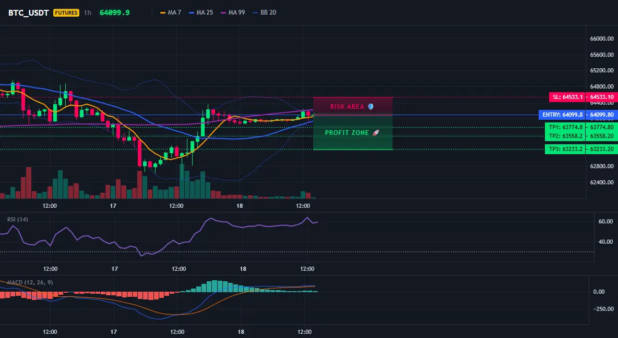618x338 pixels.
Task: Toggle the MA 25 legend item
Action: (201, 12)
